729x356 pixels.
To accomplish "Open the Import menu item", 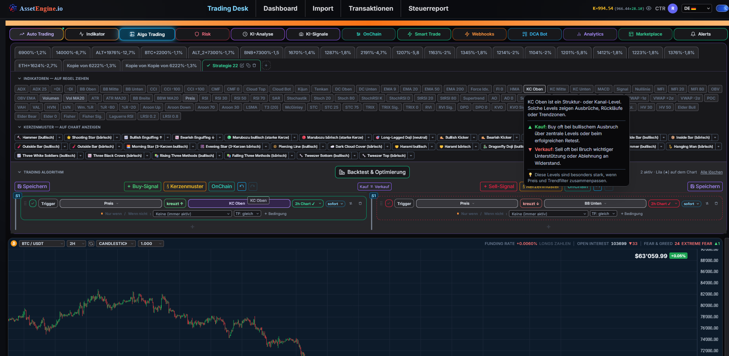I will (x=323, y=8).
